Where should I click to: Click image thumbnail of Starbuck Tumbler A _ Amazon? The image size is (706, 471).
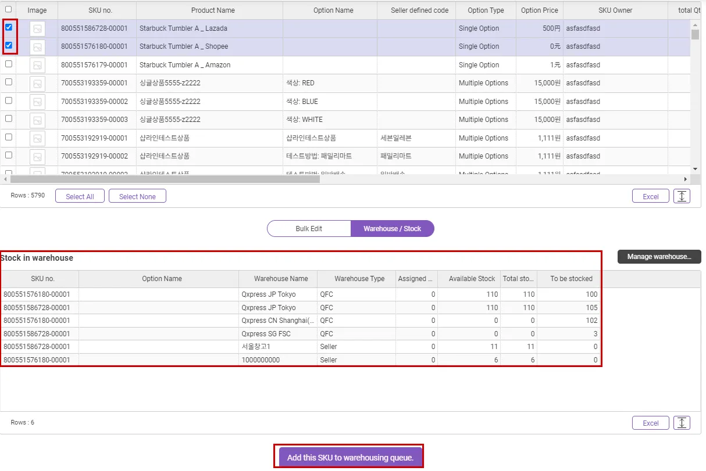pos(37,65)
